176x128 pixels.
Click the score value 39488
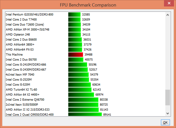coord(88,54)
